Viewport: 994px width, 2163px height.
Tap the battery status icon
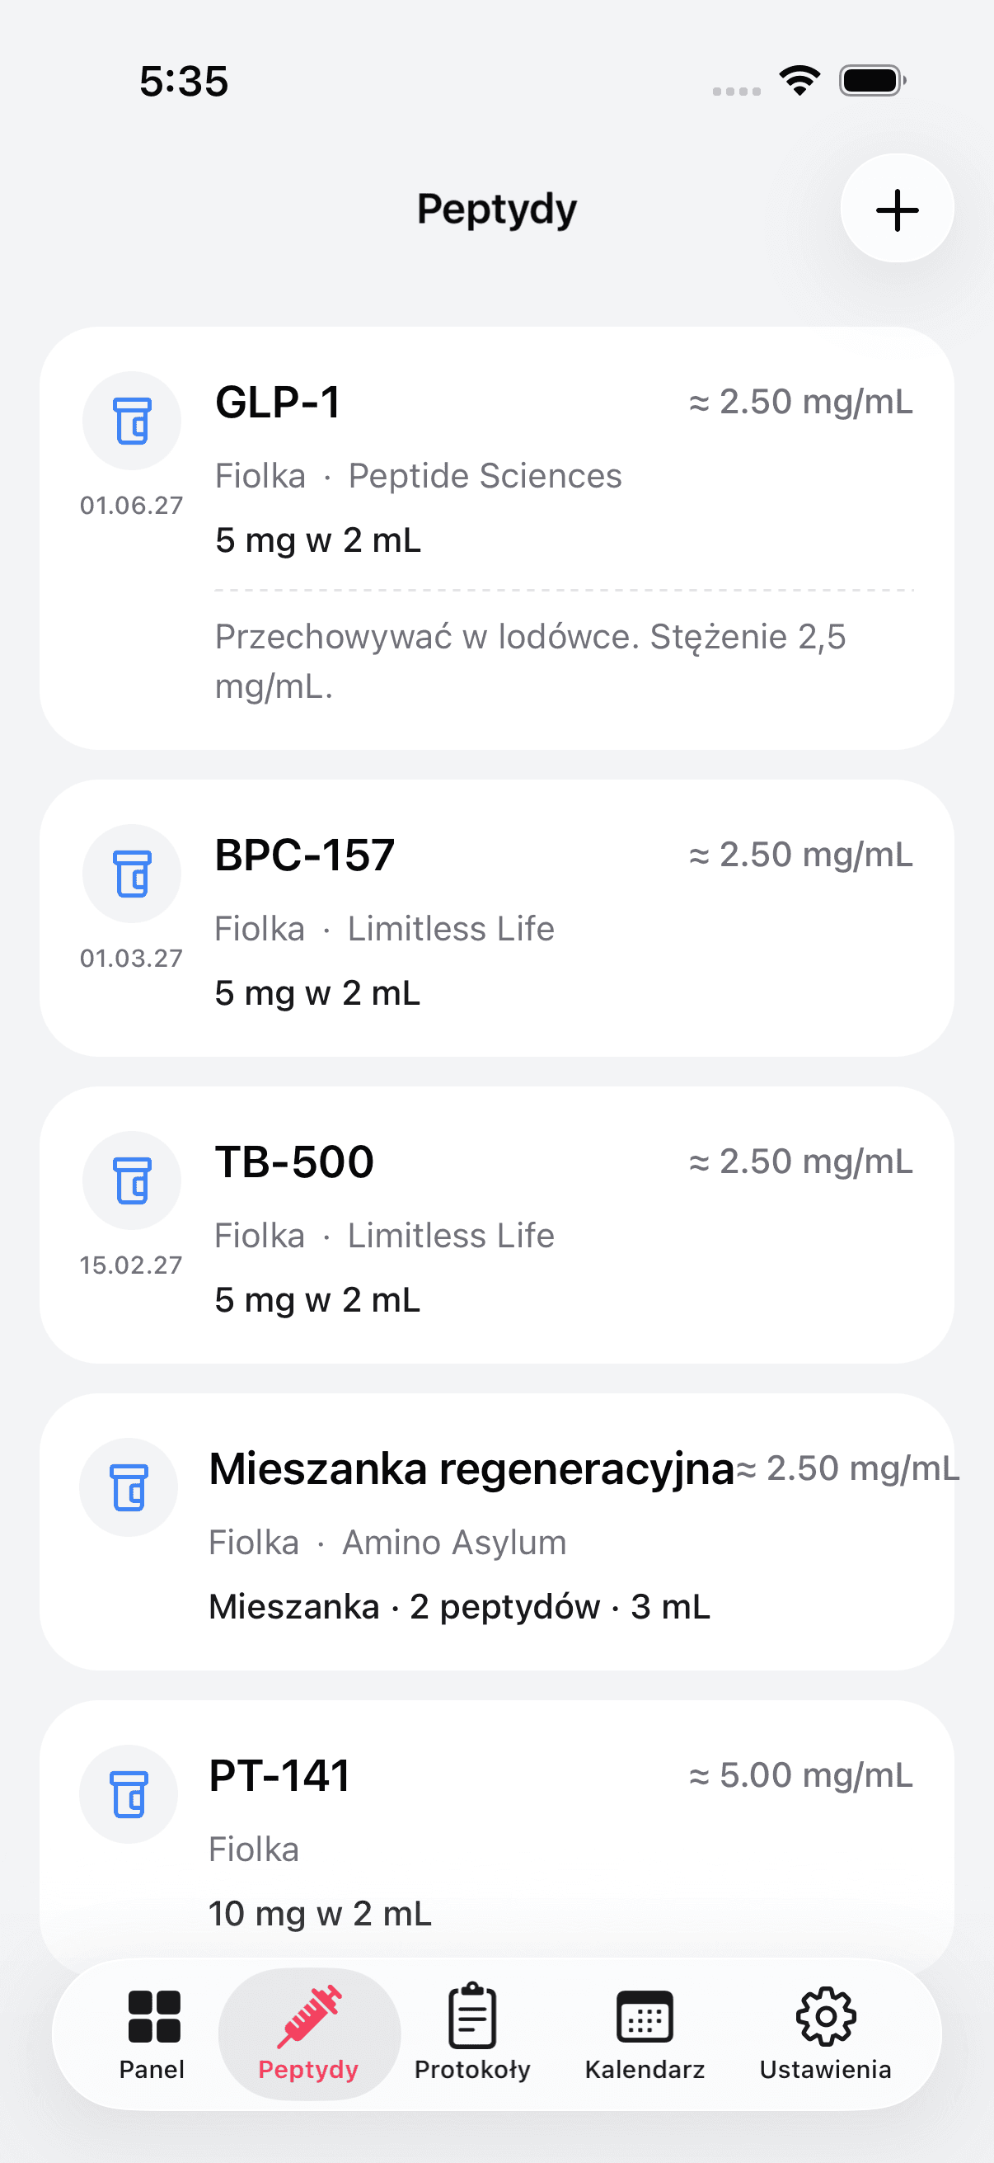coord(872,81)
